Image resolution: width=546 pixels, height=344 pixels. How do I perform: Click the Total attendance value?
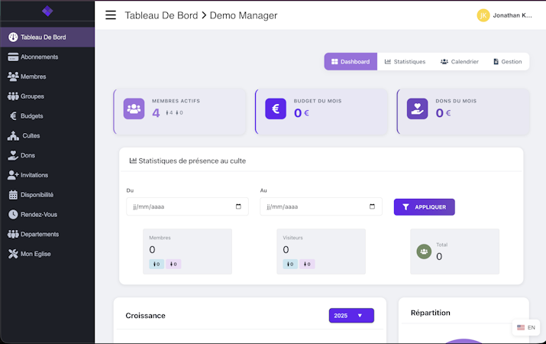[439, 257]
